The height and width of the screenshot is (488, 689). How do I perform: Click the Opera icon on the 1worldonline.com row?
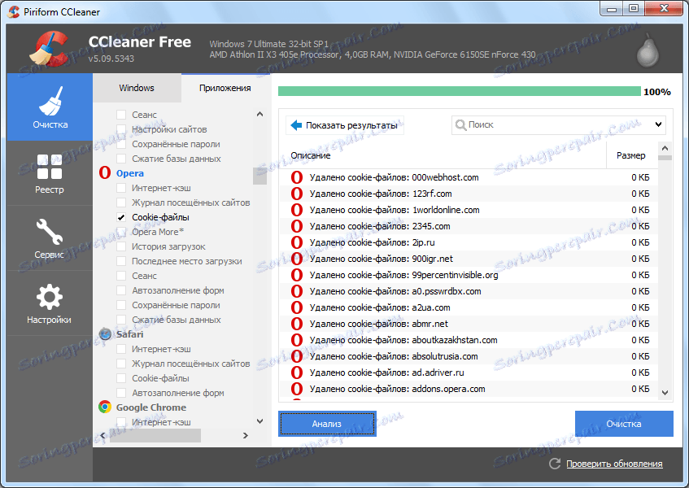click(x=297, y=210)
